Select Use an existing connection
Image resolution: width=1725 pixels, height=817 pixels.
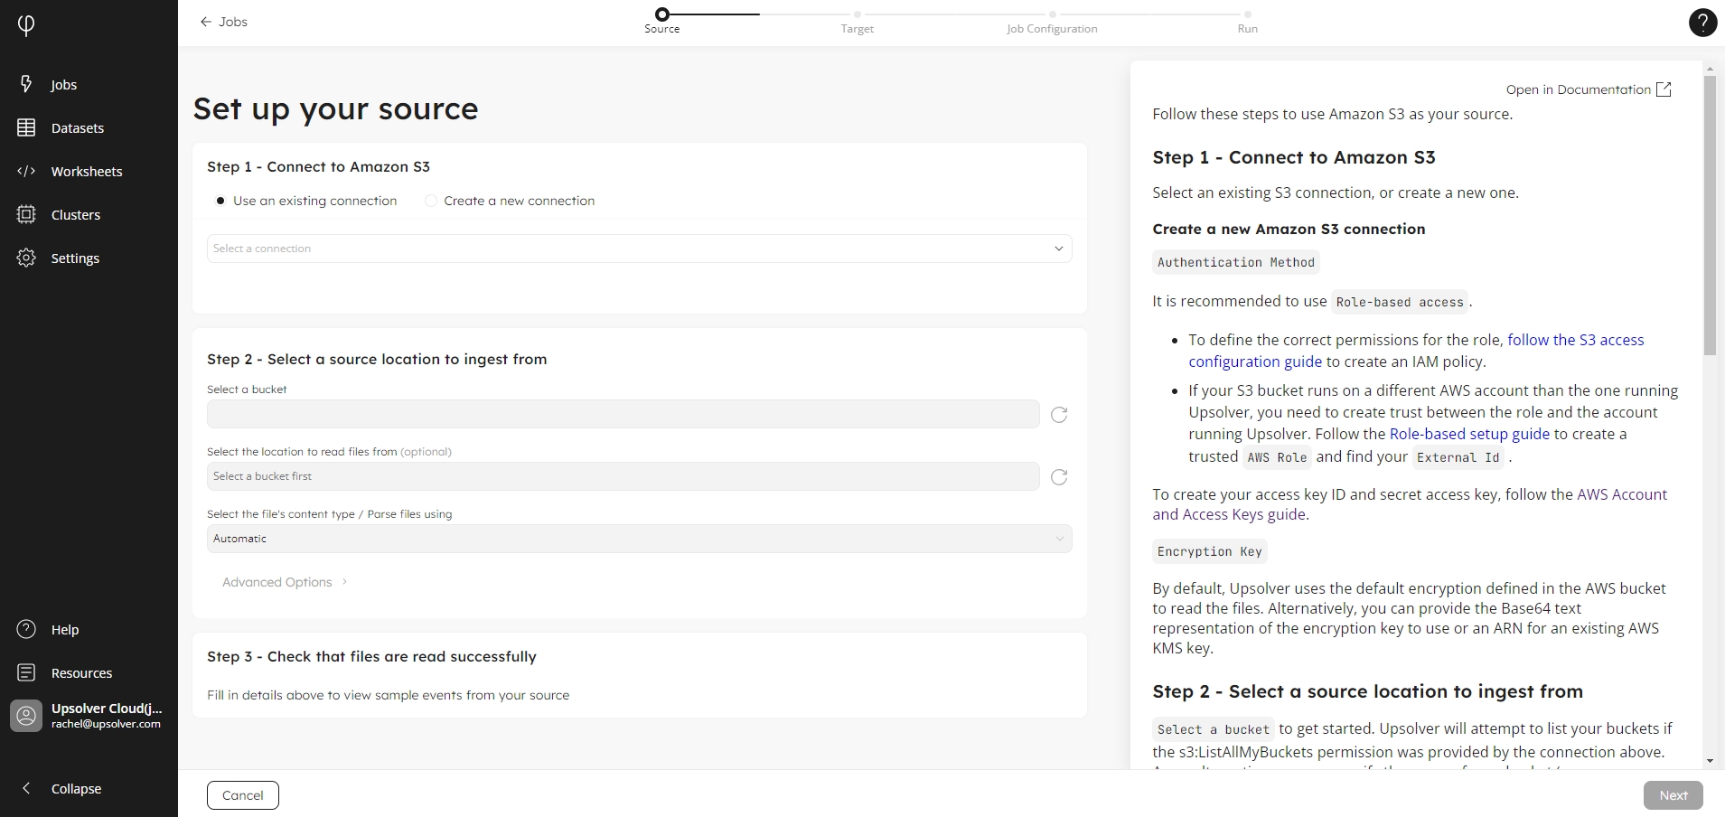tap(220, 201)
